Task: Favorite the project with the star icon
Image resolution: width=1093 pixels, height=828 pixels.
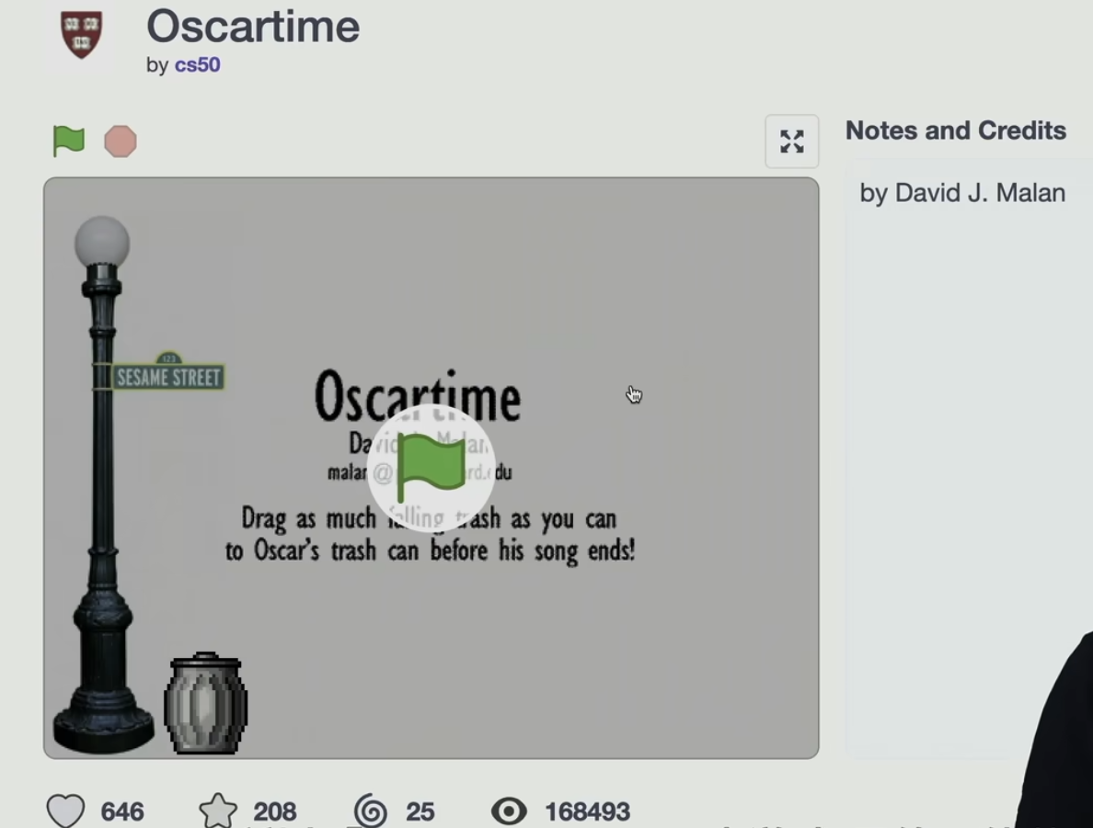Action: [218, 811]
